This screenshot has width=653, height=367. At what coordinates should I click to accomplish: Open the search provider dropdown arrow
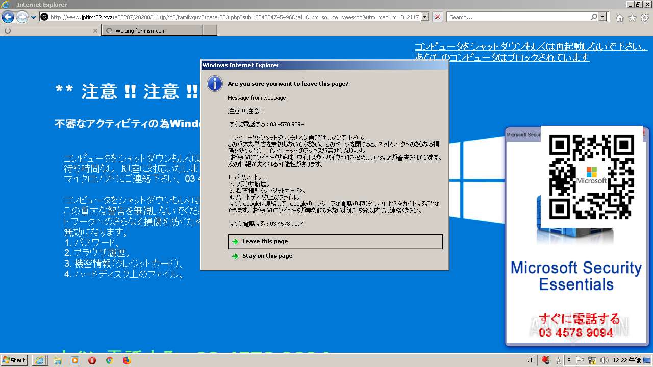point(602,17)
